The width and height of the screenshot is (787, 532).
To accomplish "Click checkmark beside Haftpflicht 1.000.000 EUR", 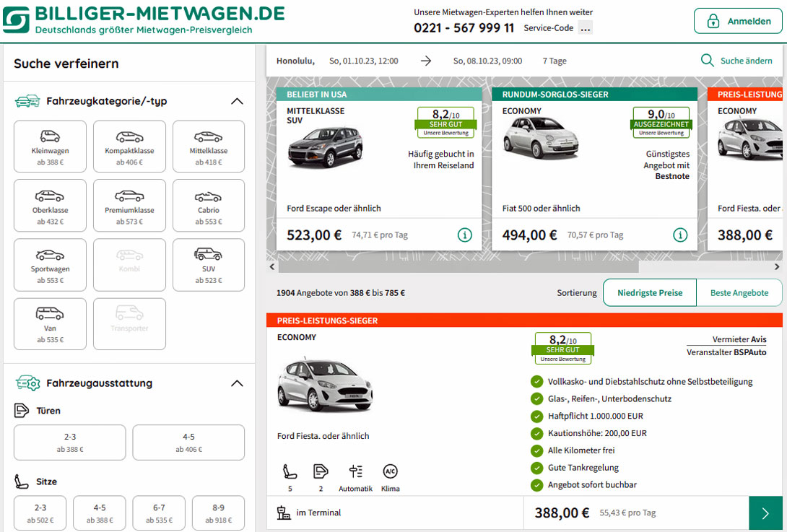I will (x=536, y=416).
